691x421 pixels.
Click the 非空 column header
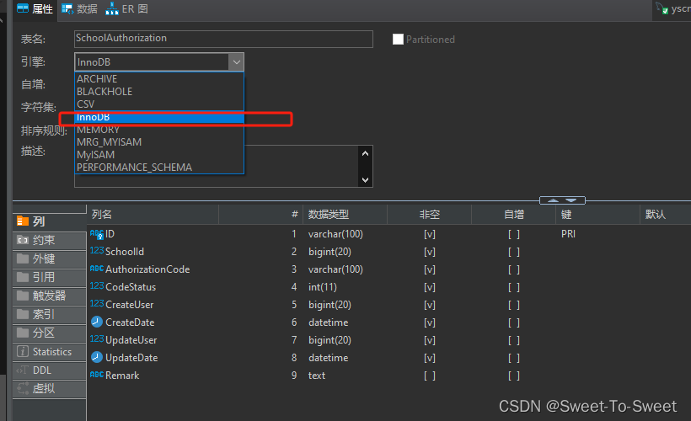[x=429, y=215]
